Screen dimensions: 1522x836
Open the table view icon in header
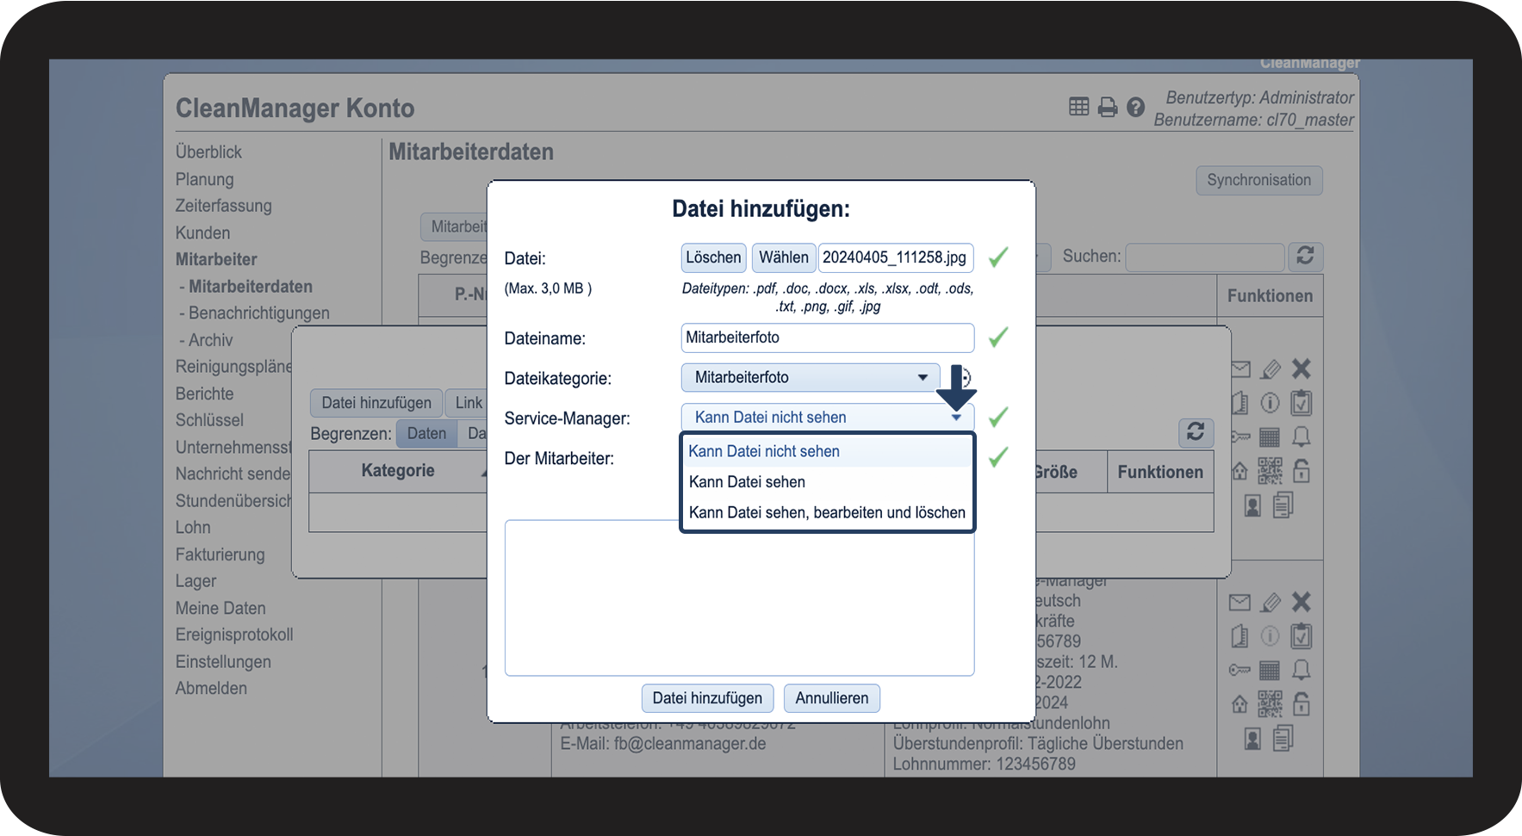1078,107
